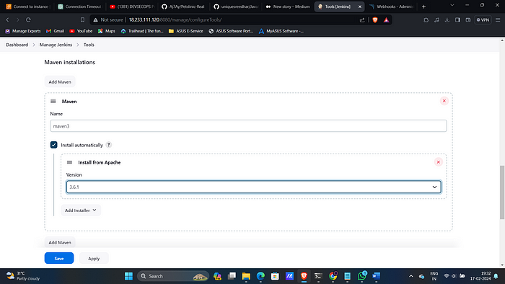Open WhatsApp from taskbar
Viewport: 505px width, 284px height.
[362, 275]
